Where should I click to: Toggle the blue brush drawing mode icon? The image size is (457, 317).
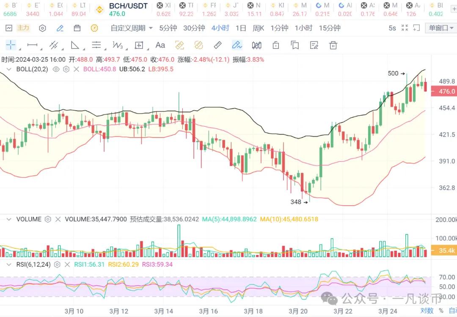(x=237, y=45)
